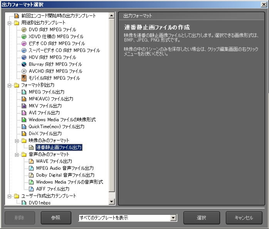Select the 音声のみのフォーマット folder row

pyautogui.click(x=49, y=154)
